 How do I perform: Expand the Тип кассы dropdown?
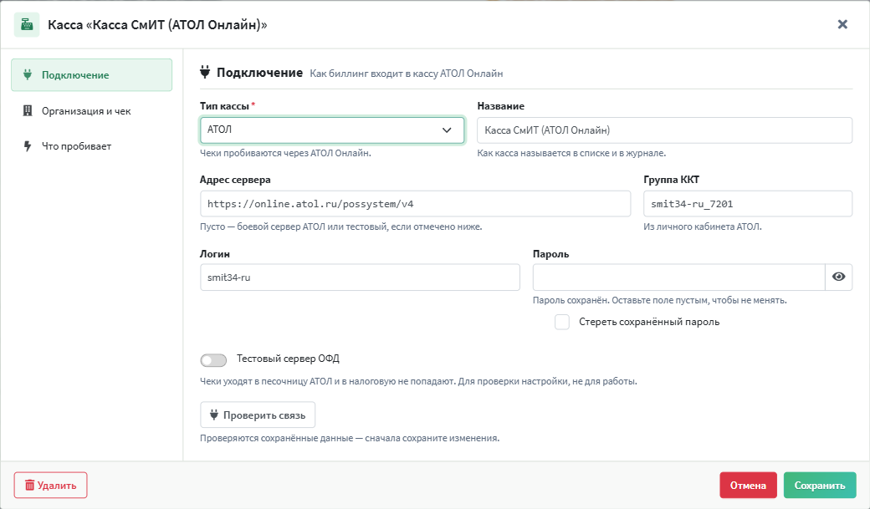(332, 130)
